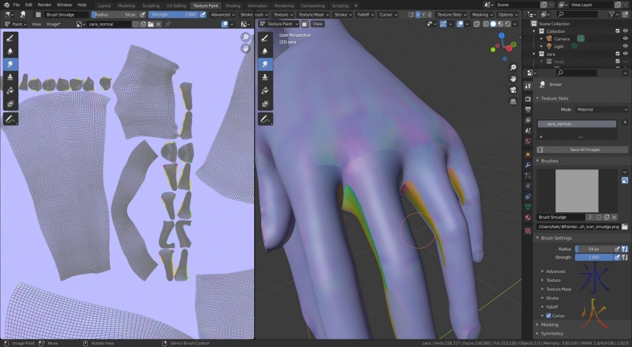
Task: Open the Render menu
Action: click(x=44, y=5)
